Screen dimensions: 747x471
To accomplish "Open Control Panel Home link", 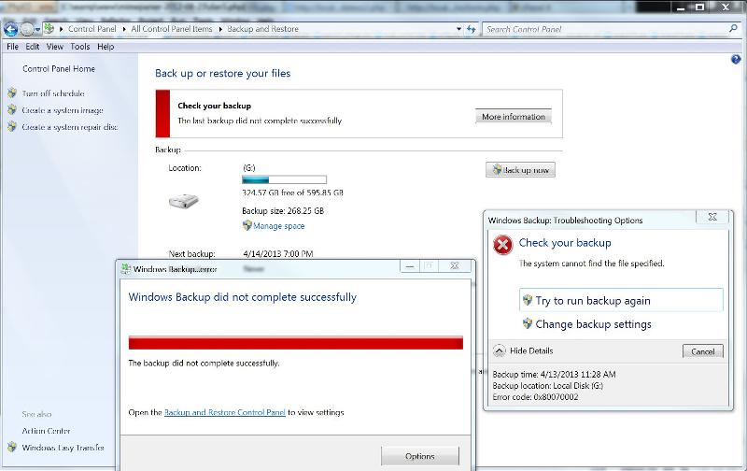I will (x=59, y=68).
